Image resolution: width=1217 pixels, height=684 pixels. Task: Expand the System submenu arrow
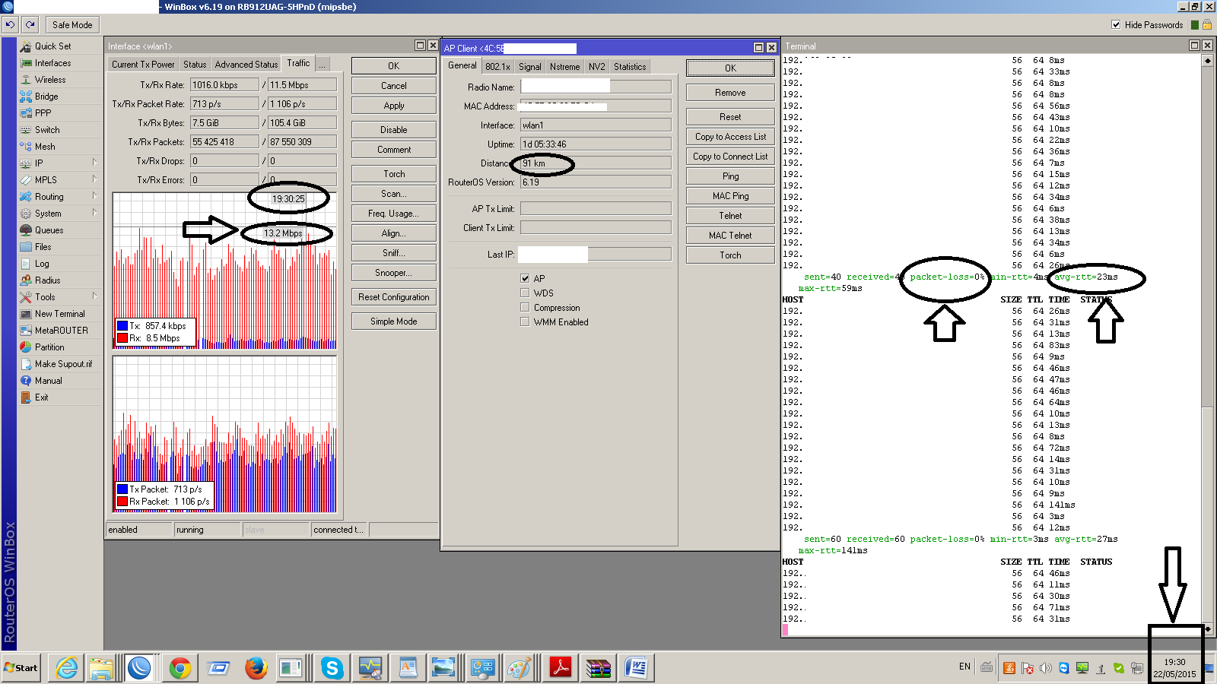pos(94,213)
